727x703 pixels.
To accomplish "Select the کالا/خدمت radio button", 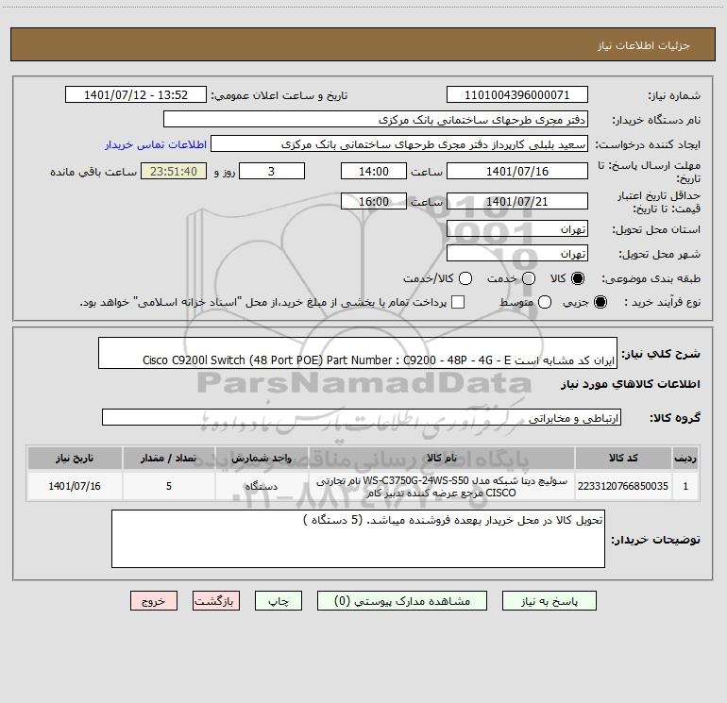I will (465, 278).
